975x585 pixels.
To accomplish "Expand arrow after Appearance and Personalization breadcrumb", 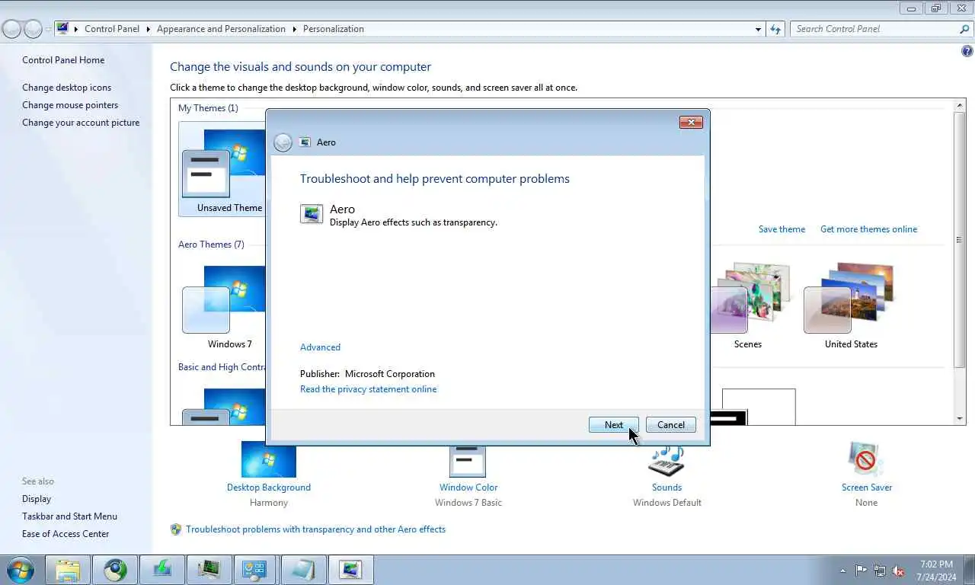I will 294,29.
